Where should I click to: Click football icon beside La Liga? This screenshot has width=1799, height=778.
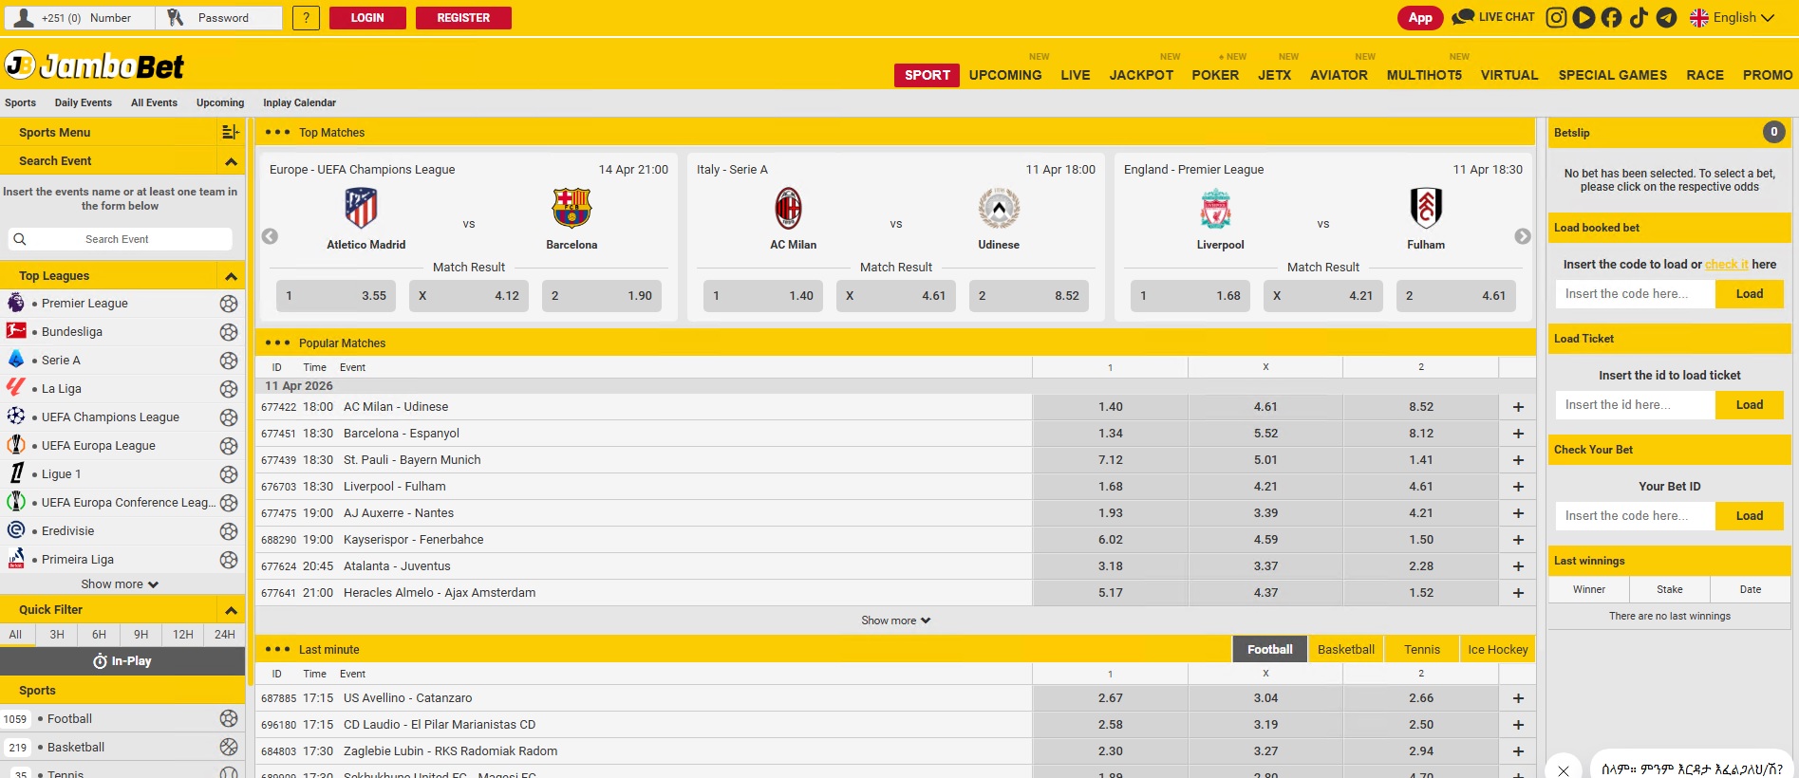click(229, 389)
